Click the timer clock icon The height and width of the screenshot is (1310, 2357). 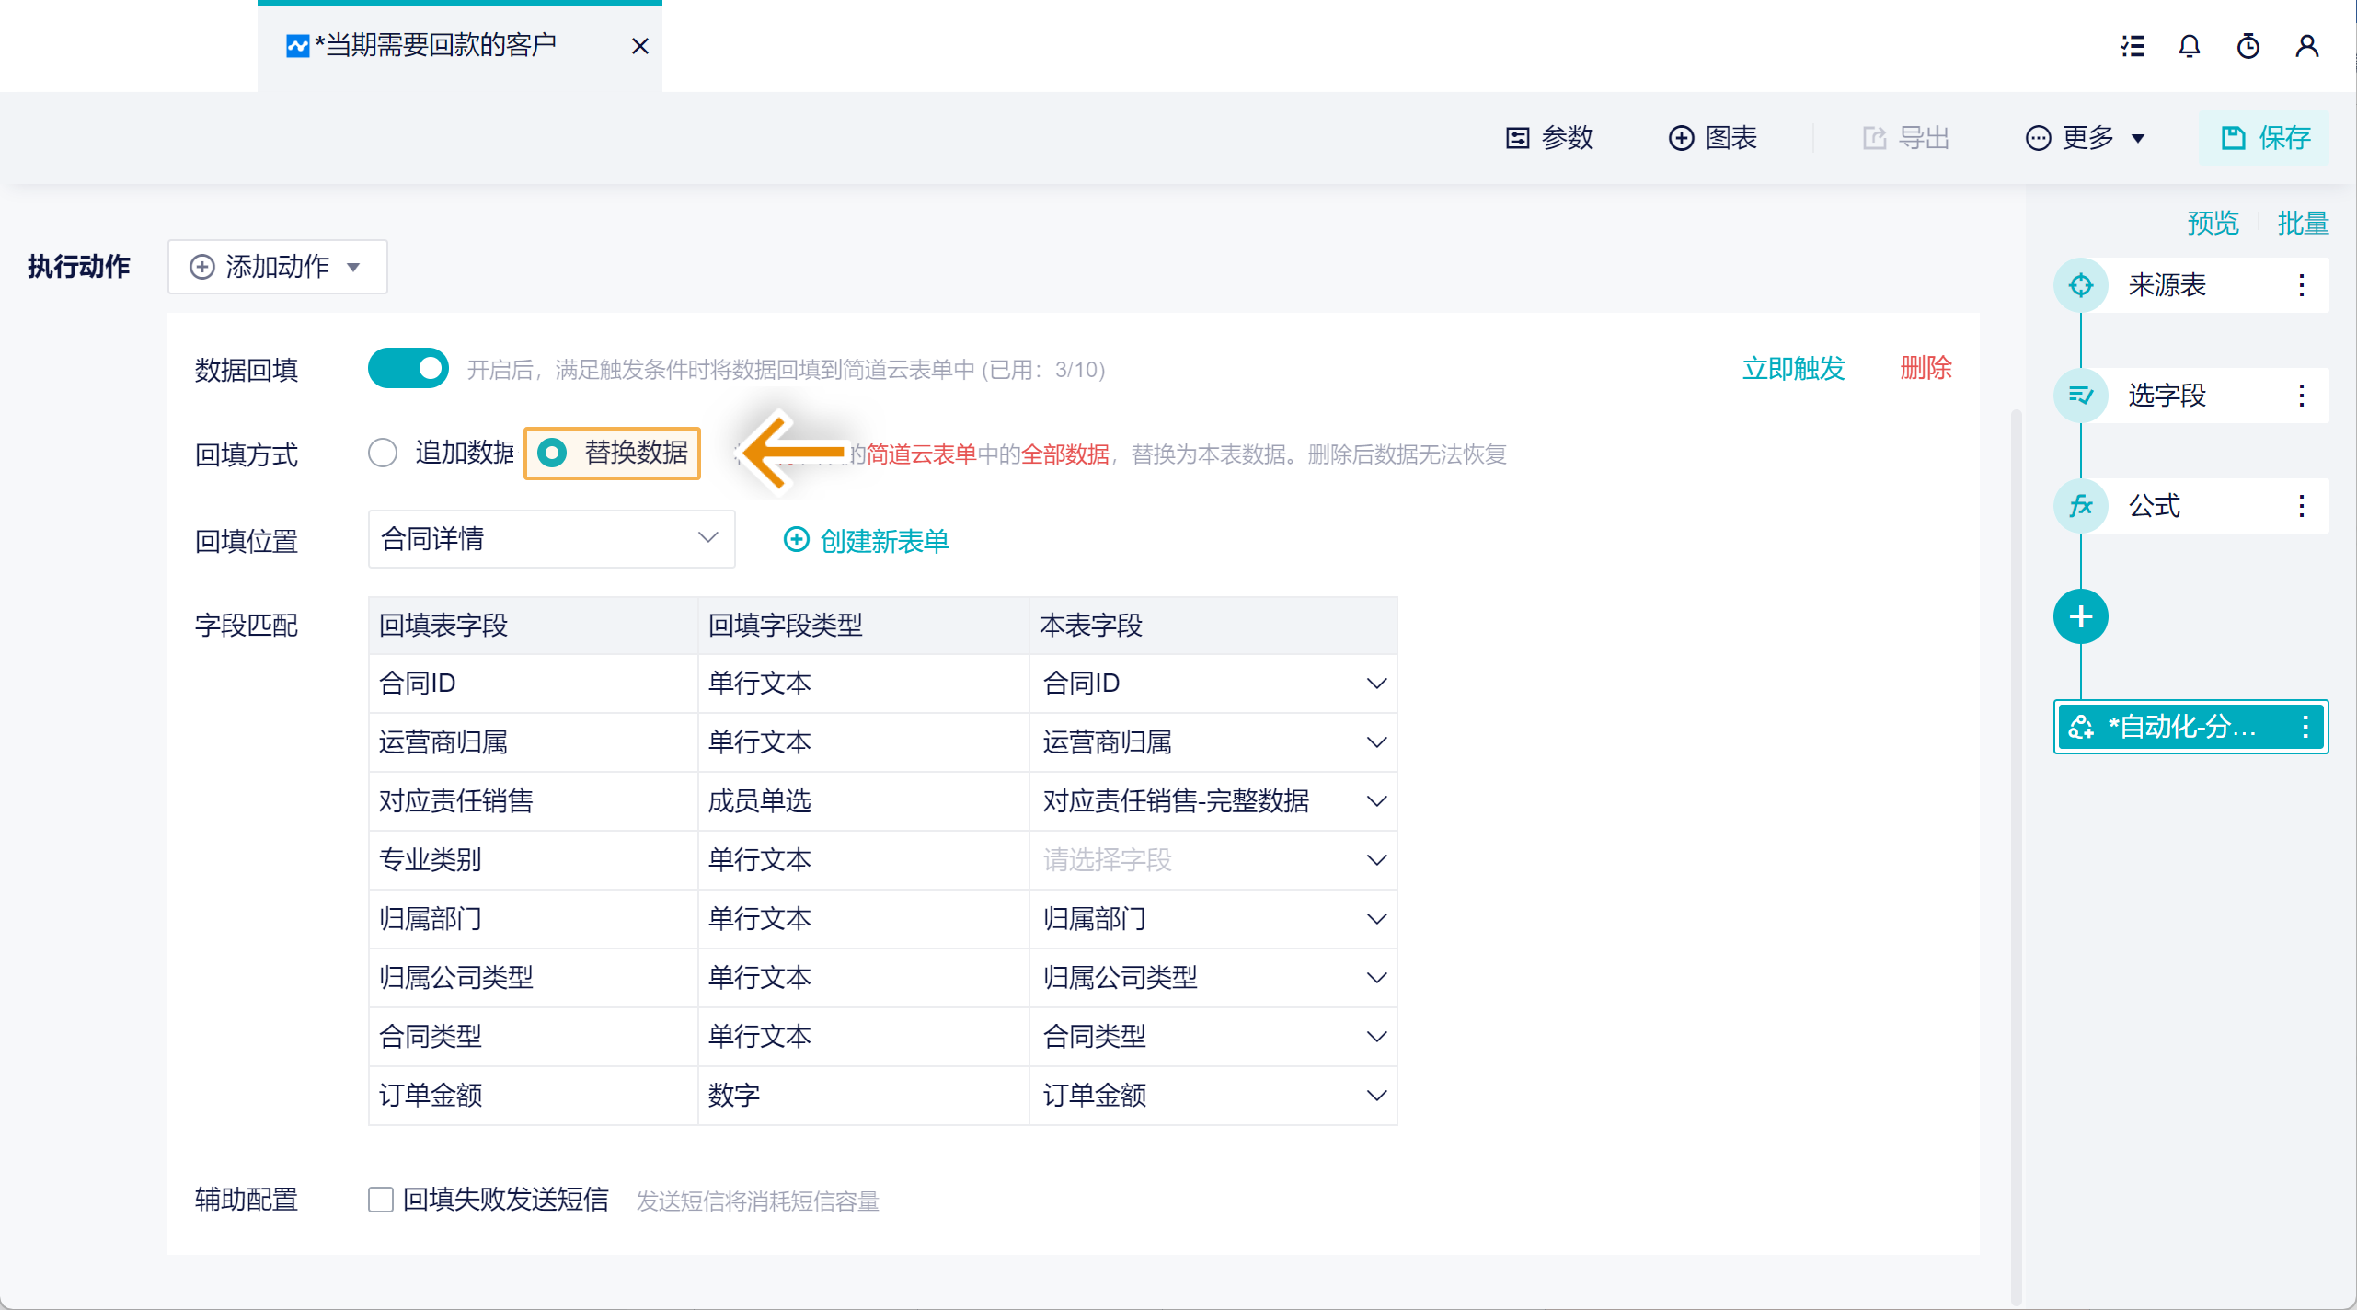(2248, 46)
